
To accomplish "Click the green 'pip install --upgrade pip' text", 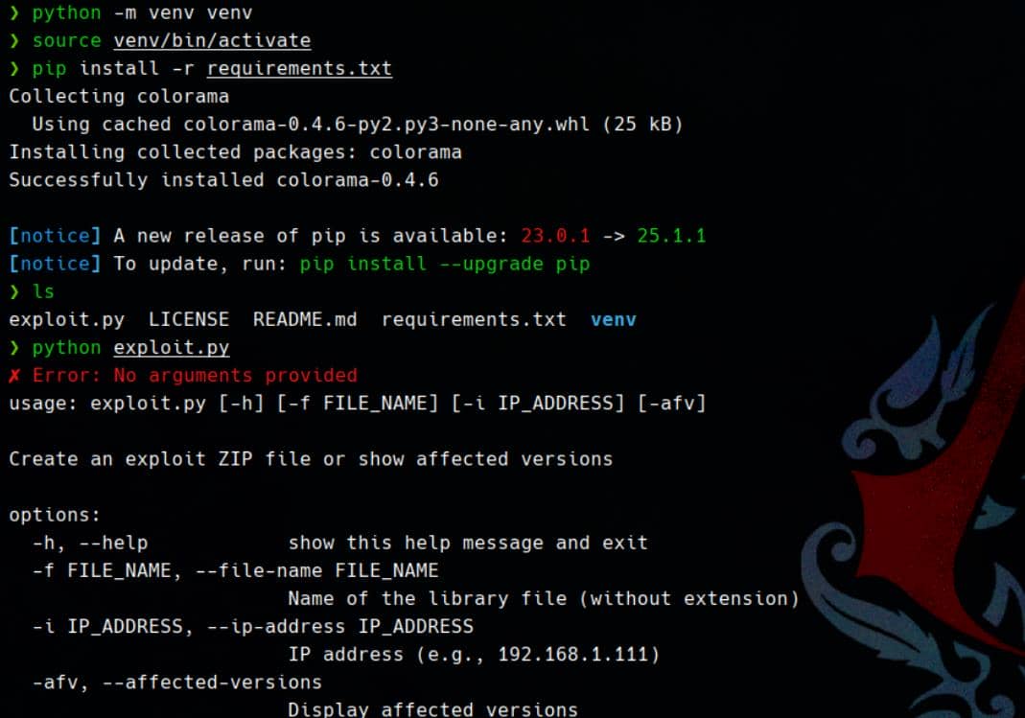I will pos(445,264).
